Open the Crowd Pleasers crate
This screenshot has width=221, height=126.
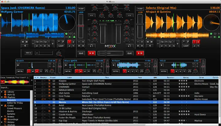click(x=14, y=109)
